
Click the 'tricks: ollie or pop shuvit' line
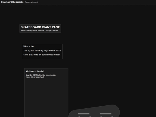pyautogui.click(x=35, y=77)
